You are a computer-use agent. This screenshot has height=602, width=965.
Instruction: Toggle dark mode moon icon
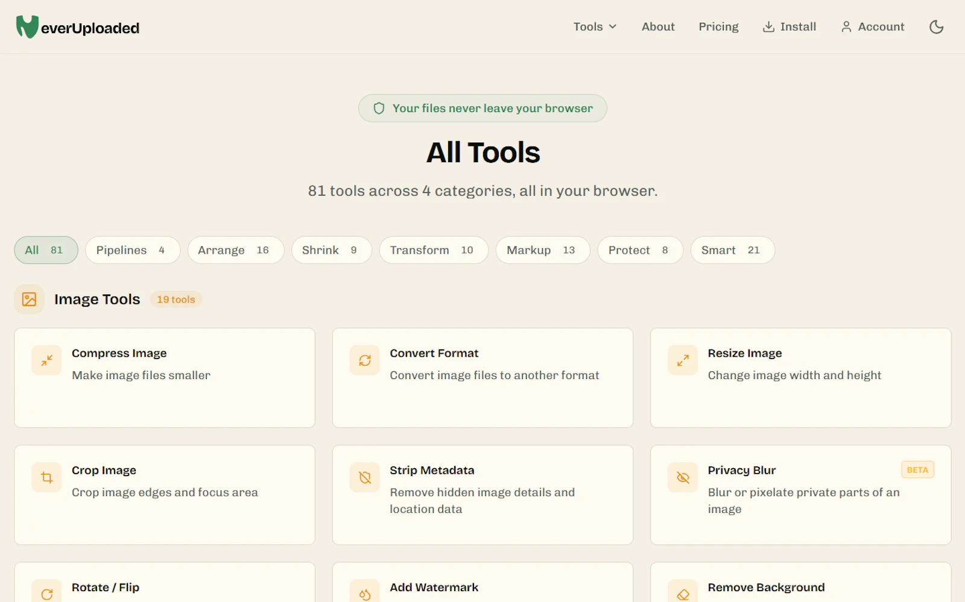click(x=936, y=27)
